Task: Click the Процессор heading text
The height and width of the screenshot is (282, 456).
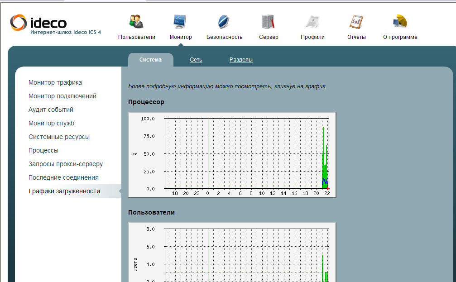Action: [x=146, y=102]
